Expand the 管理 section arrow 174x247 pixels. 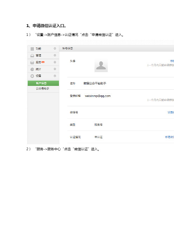click(x=55, y=55)
